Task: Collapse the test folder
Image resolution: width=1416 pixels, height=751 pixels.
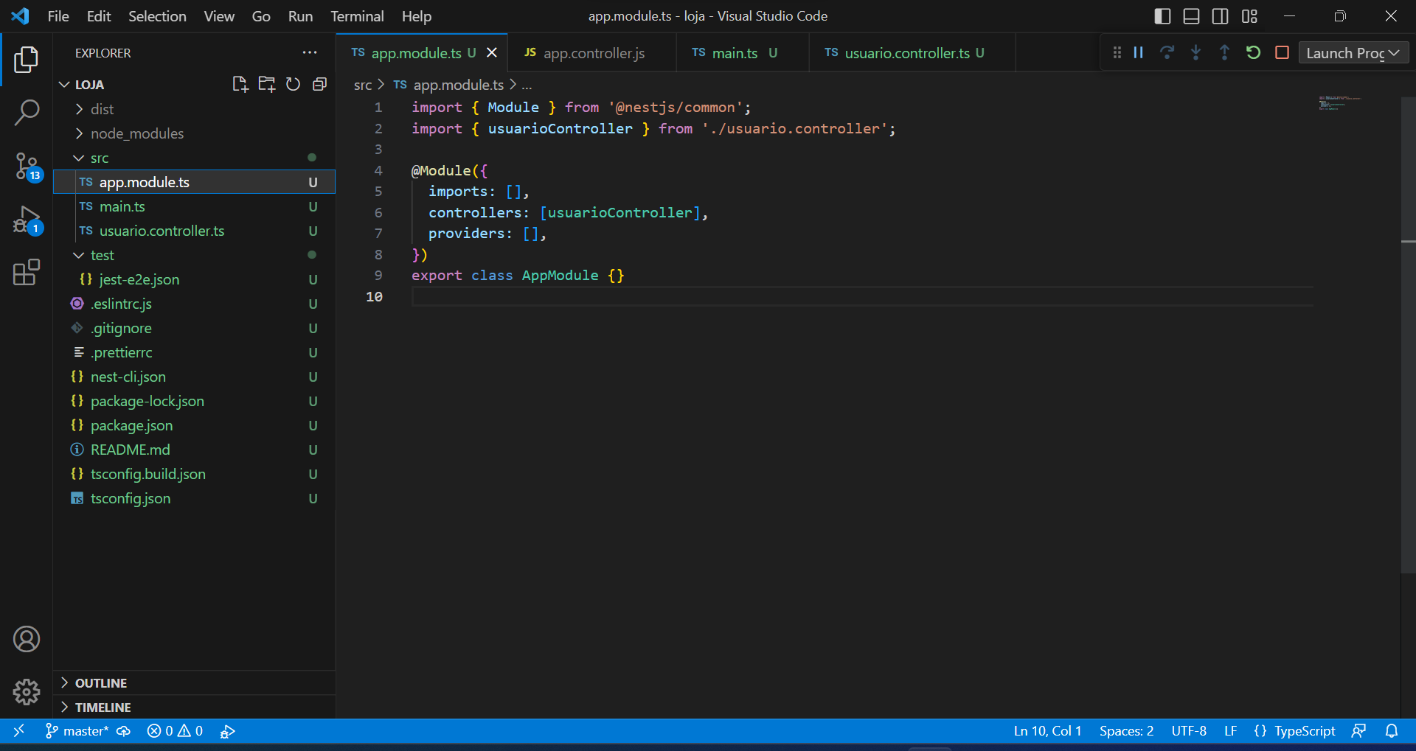Action: point(195,255)
